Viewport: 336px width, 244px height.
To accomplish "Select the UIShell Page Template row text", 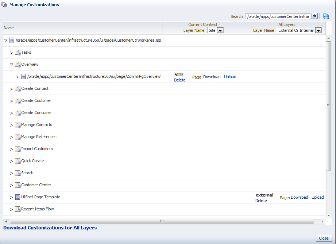I will [41, 197].
